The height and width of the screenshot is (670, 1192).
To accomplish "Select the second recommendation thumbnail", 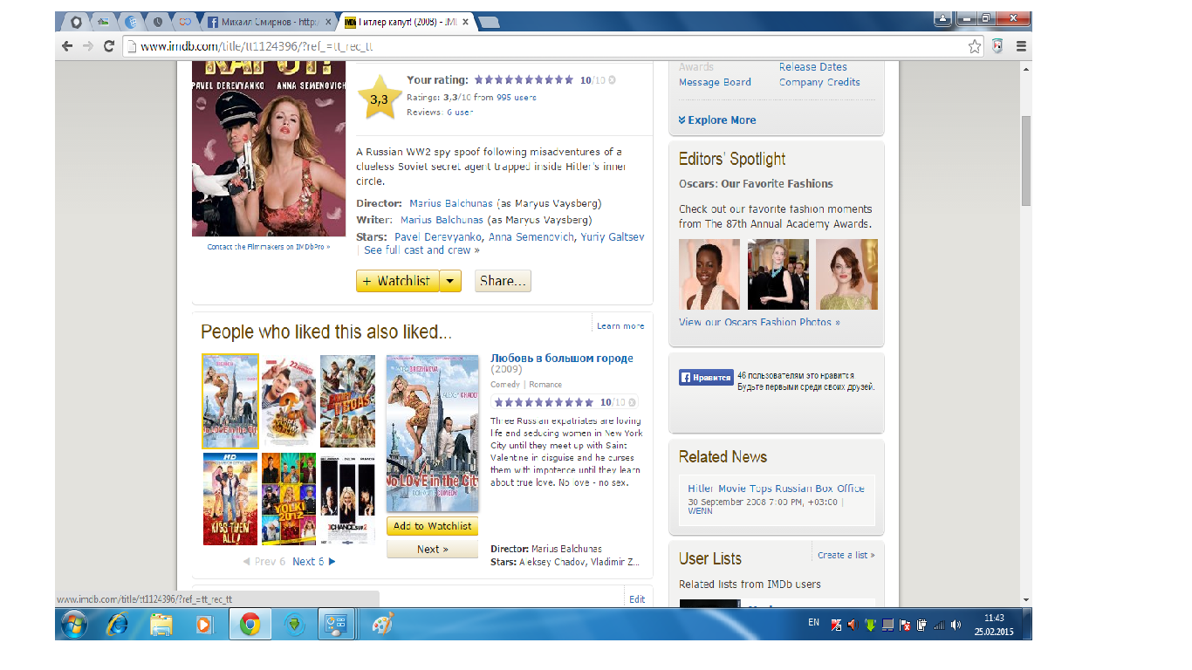I will pos(289,401).
